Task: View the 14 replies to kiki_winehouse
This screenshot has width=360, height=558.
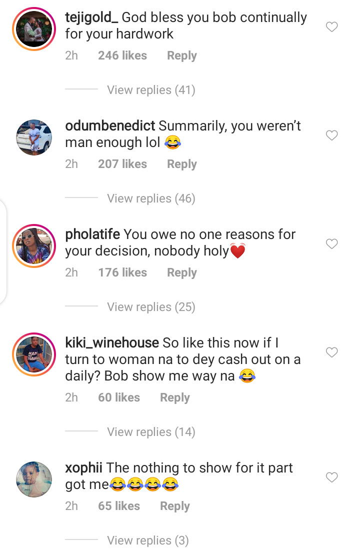Action: coord(151,432)
